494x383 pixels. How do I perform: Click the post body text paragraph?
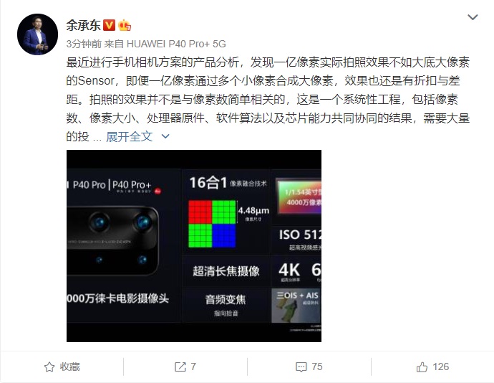(268, 100)
